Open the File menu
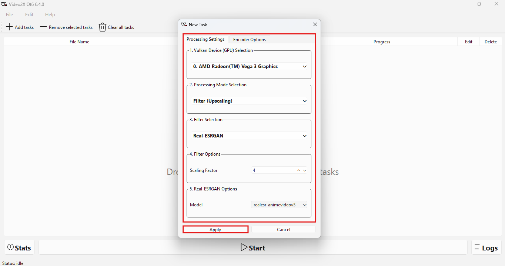The height and width of the screenshot is (266, 505). [9, 14]
